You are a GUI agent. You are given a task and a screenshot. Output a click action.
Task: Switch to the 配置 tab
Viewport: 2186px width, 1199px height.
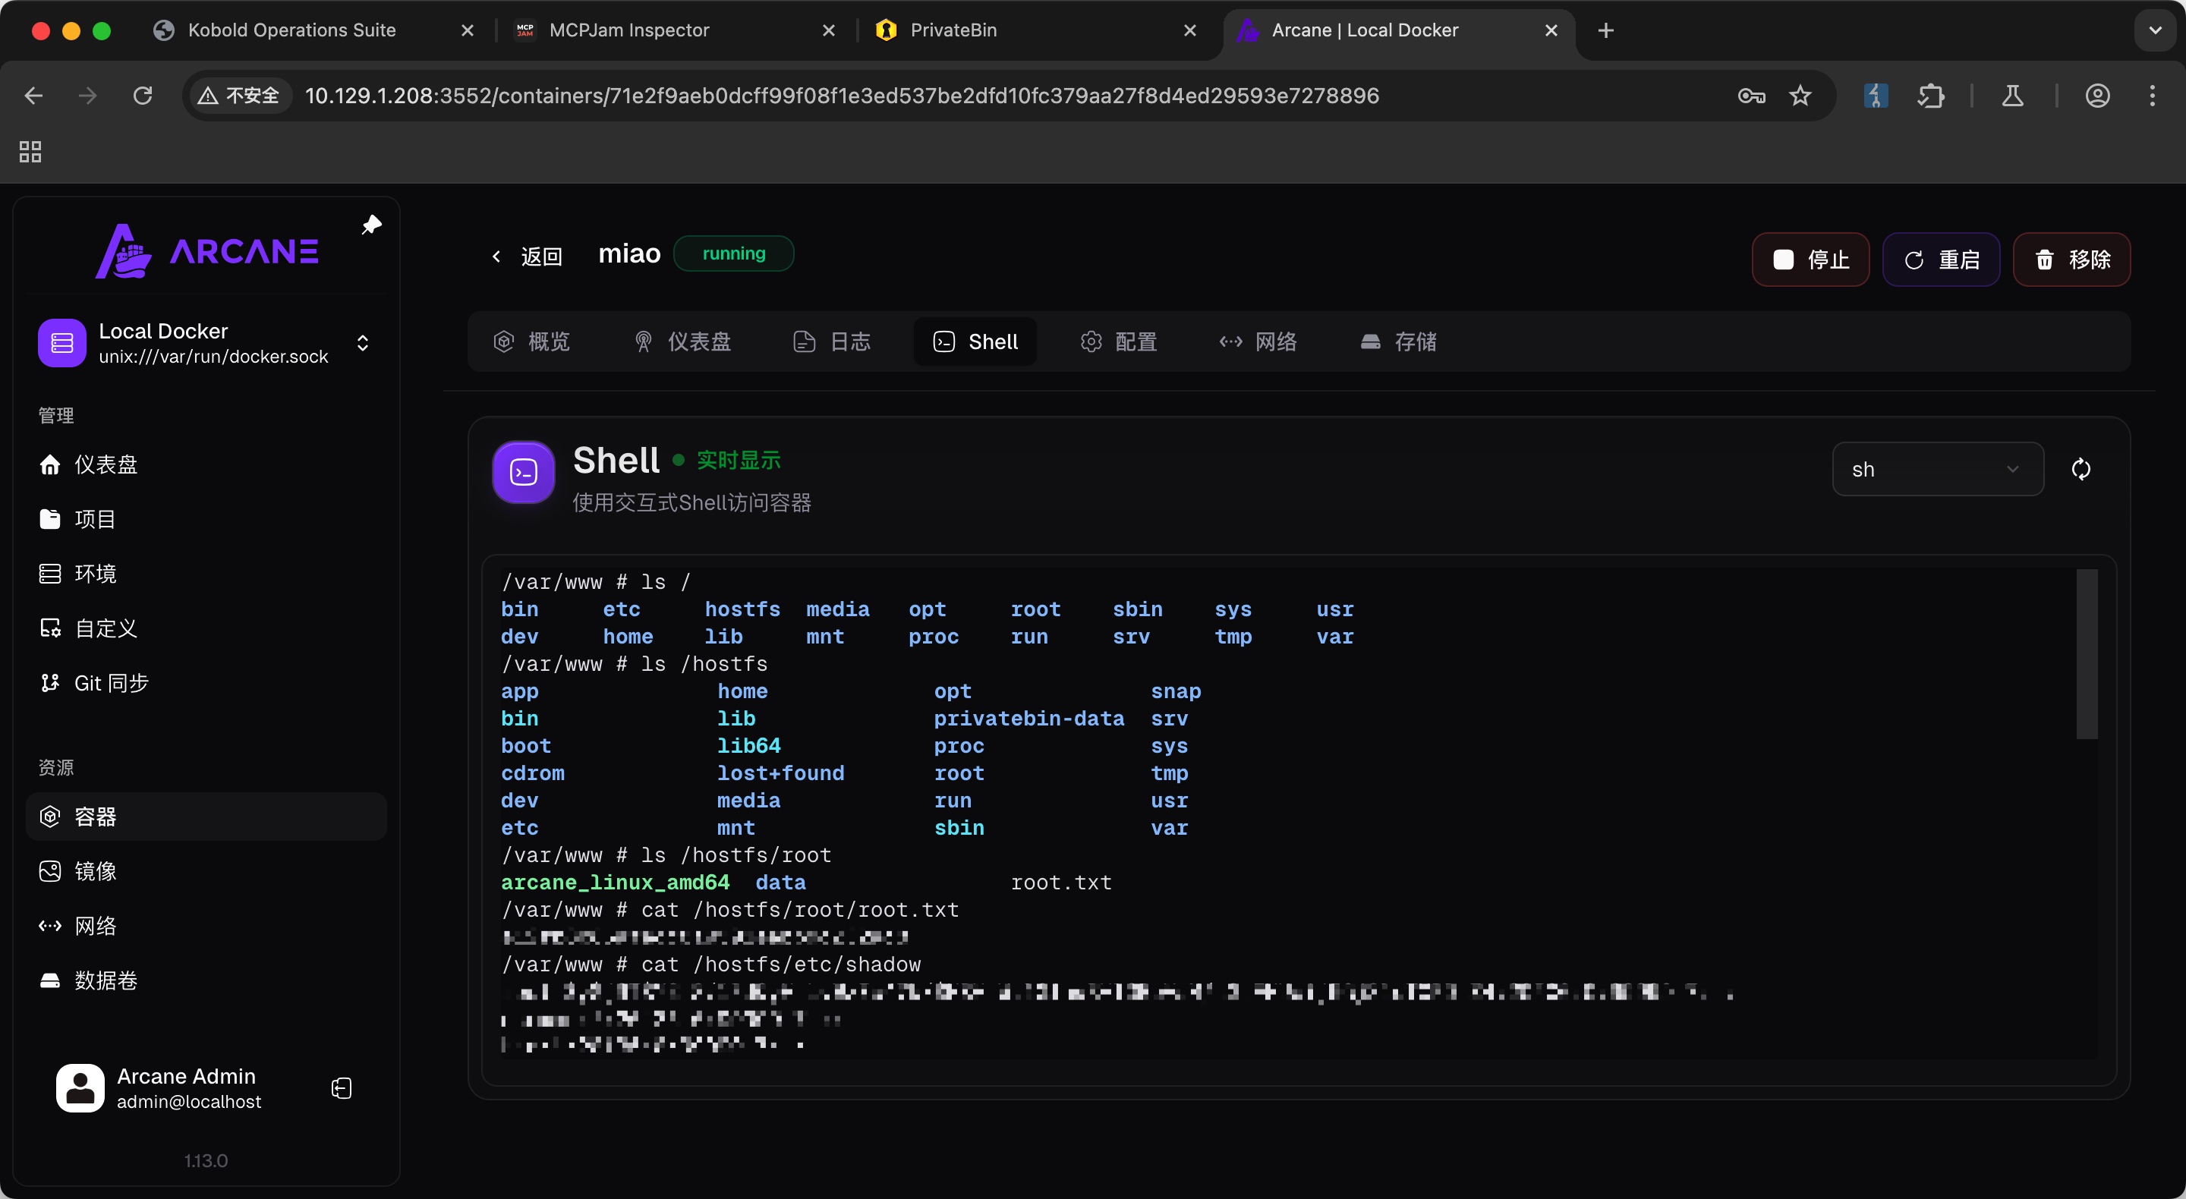(x=1120, y=342)
